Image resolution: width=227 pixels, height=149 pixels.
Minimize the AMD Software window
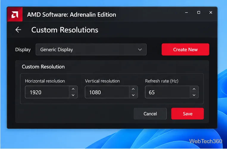coord(187,13)
